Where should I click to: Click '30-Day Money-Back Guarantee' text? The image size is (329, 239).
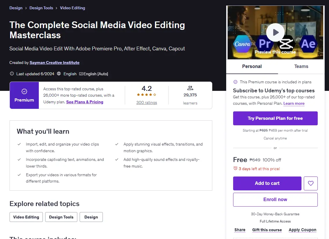[x=275, y=214]
